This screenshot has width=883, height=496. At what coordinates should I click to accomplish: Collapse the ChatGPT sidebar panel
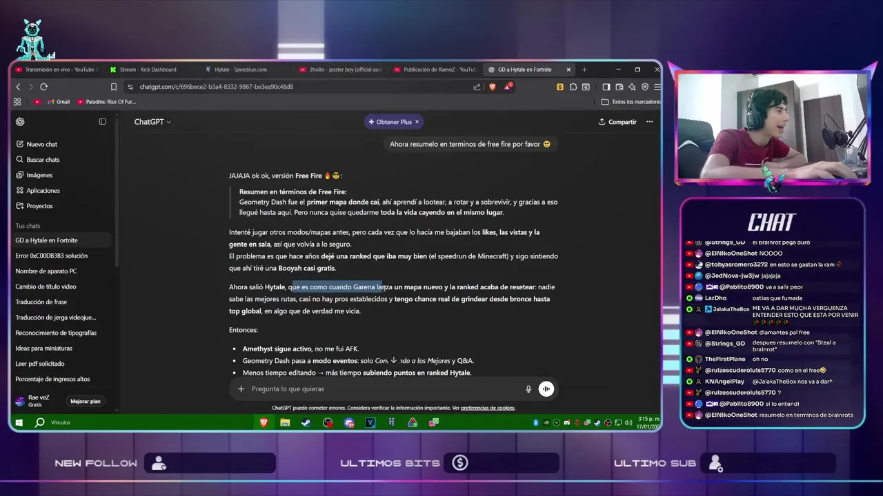[x=102, y=122]
